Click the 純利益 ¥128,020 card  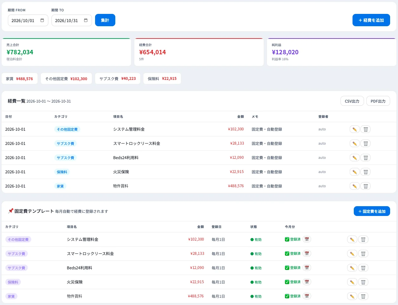tap(332, 52)
